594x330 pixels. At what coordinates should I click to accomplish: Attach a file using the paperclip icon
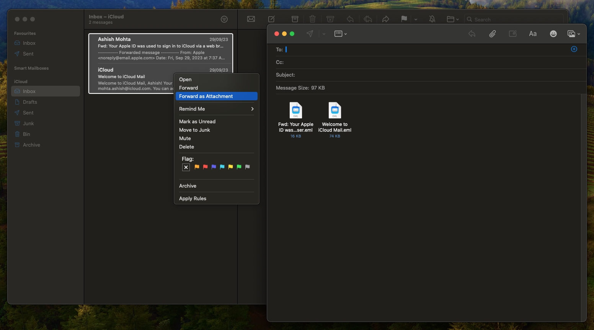[492, 34]
